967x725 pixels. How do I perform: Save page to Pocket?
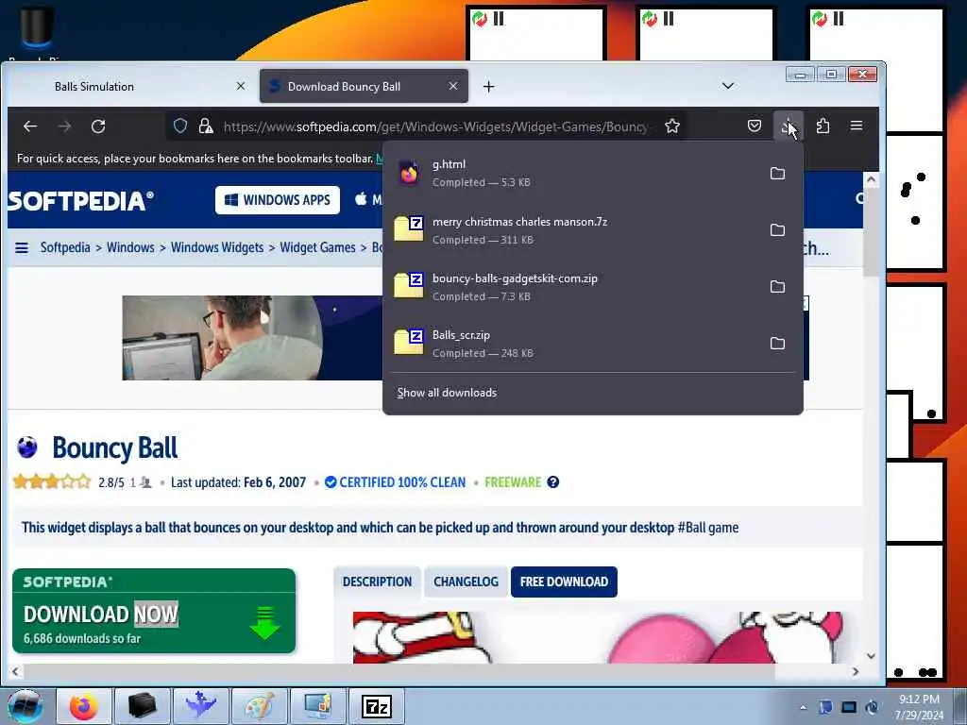point(755,126)
